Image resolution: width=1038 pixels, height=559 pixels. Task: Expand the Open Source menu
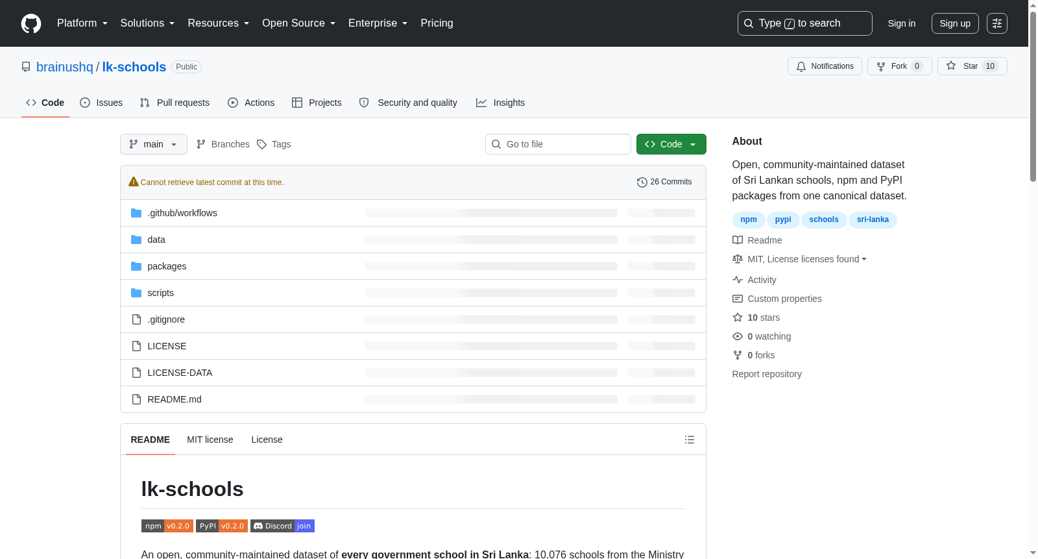pos(299,23)
